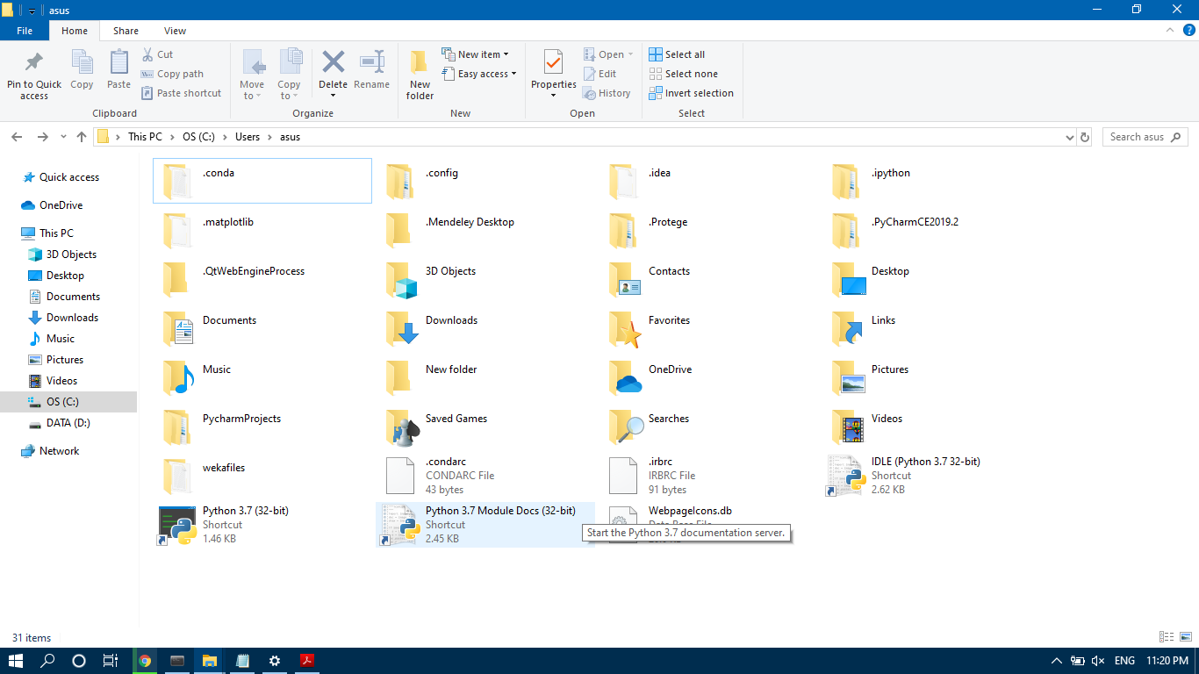Click Select none in ribbon
This screenshot has height=674, width=1199.
coord(683,74)
